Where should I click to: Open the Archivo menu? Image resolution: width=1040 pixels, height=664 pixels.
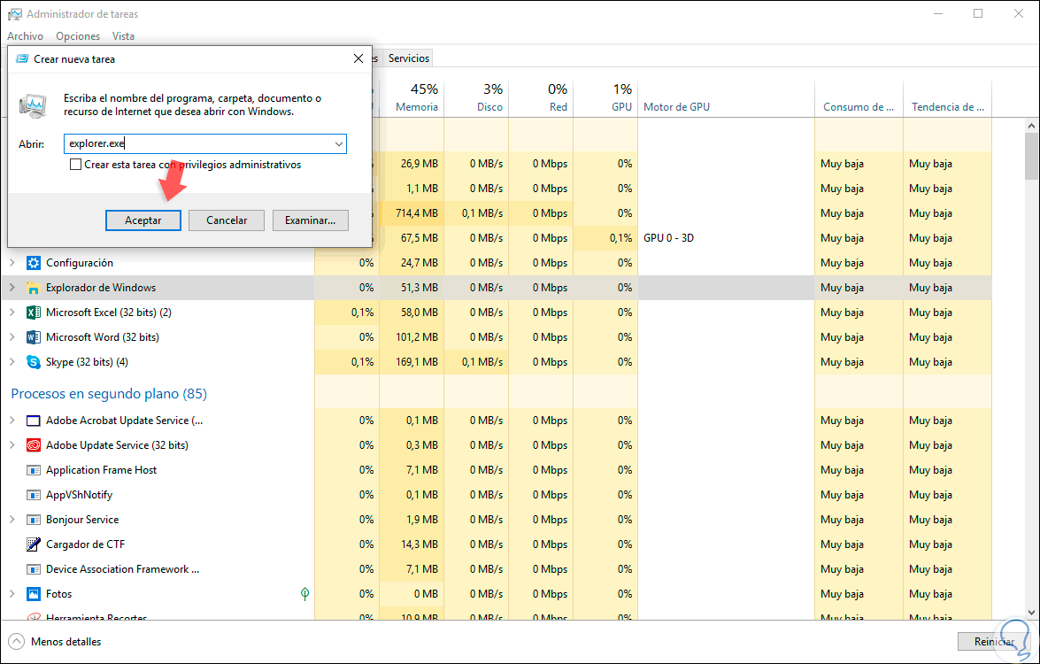25,36
